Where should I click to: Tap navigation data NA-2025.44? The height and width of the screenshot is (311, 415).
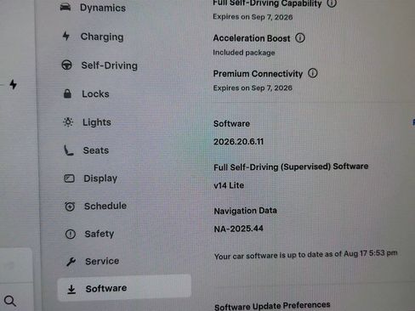point(238,229)
